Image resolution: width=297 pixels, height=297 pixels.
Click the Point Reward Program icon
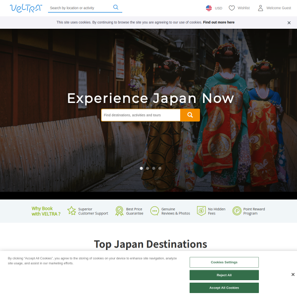[x=237, y=211]
